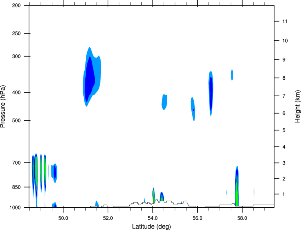Click the dark blue blob near 49.6 degrees, 750 hPa
Image resolution: width=301 pixels, height=230 pixels.
(55, 172)
